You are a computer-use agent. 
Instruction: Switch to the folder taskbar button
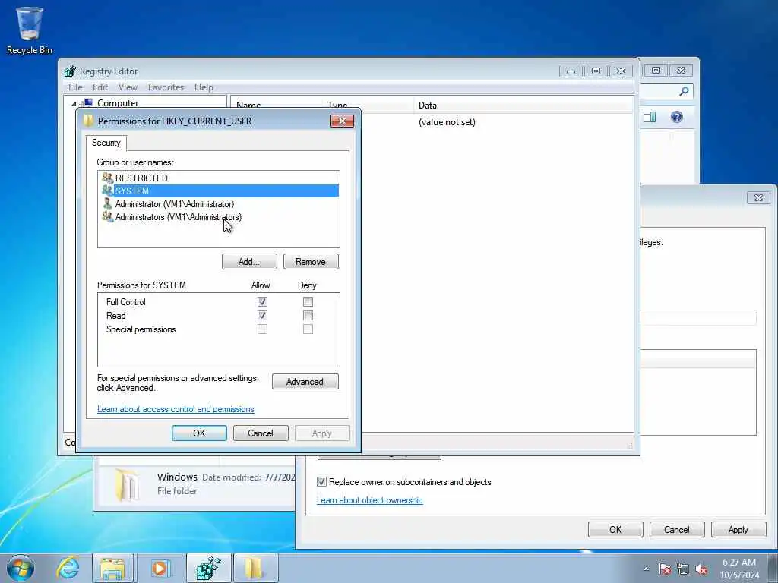coord(255,568)
